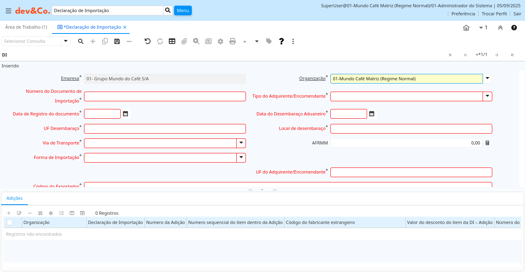Click the Print icon in the toolbar

click(x=233, y=41)
